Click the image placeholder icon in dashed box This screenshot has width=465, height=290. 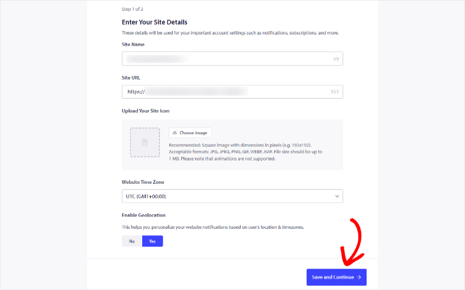coord(145,143)
